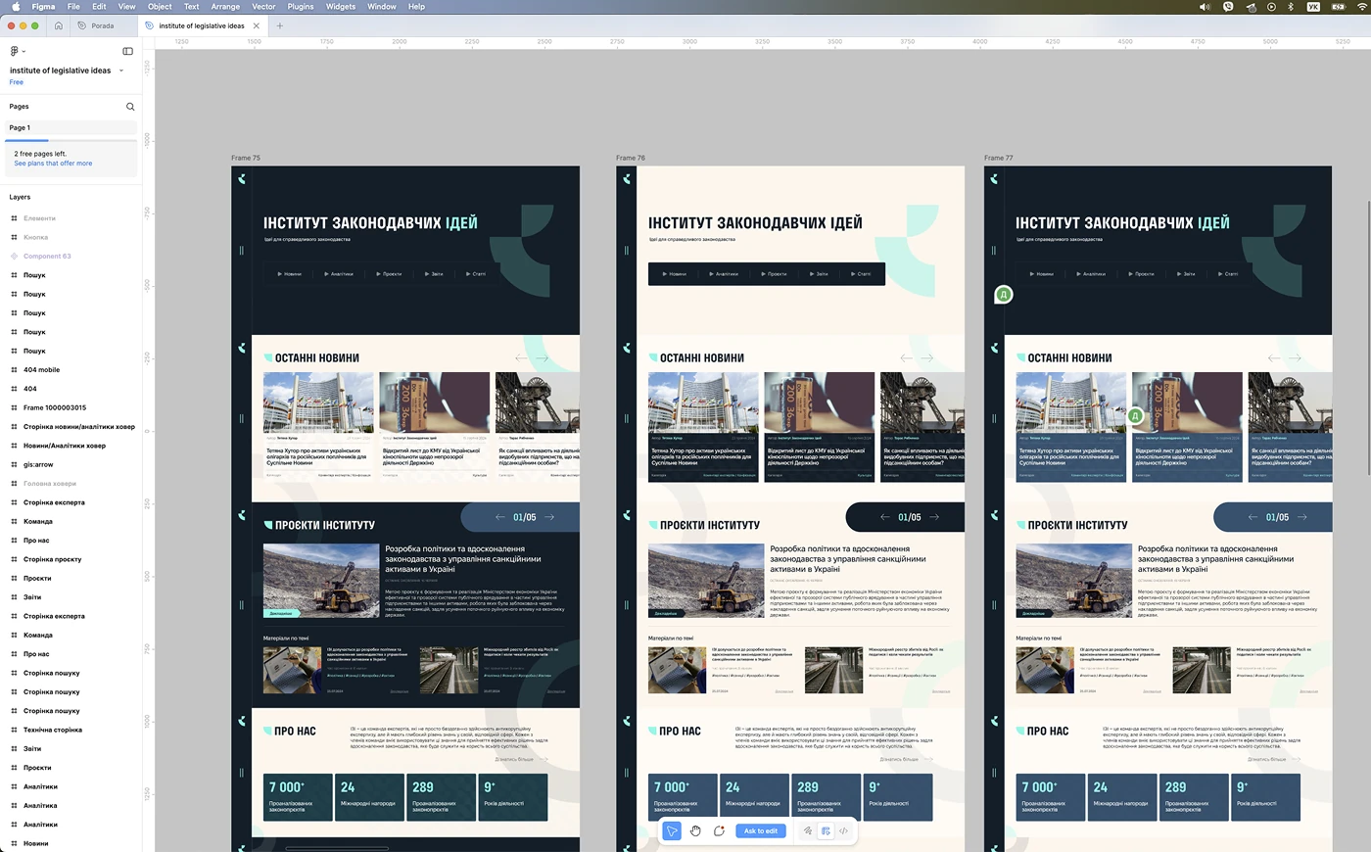Open the Comment tool
Image resolution: width=1371 pixels, height=852 pixels.
(719, 830)
